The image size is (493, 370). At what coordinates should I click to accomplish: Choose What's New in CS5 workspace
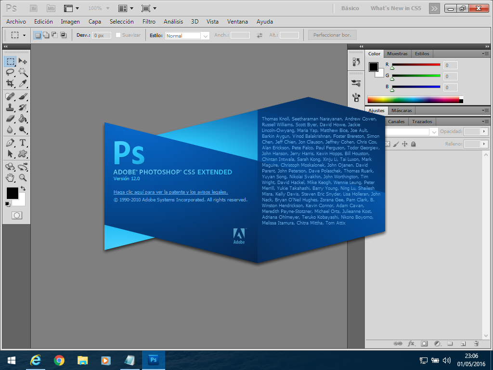[396, 9]
